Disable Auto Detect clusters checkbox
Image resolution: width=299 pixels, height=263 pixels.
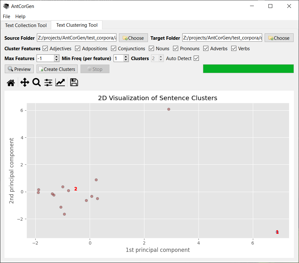[196, 59]
